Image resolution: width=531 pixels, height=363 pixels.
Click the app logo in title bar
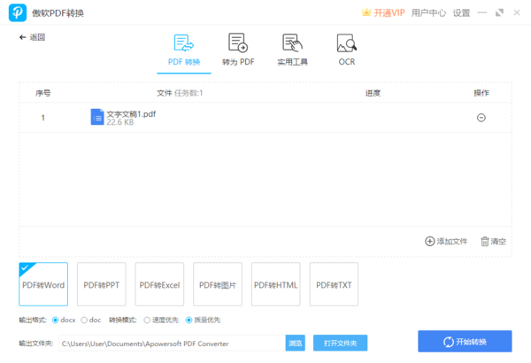click(16, 13)
